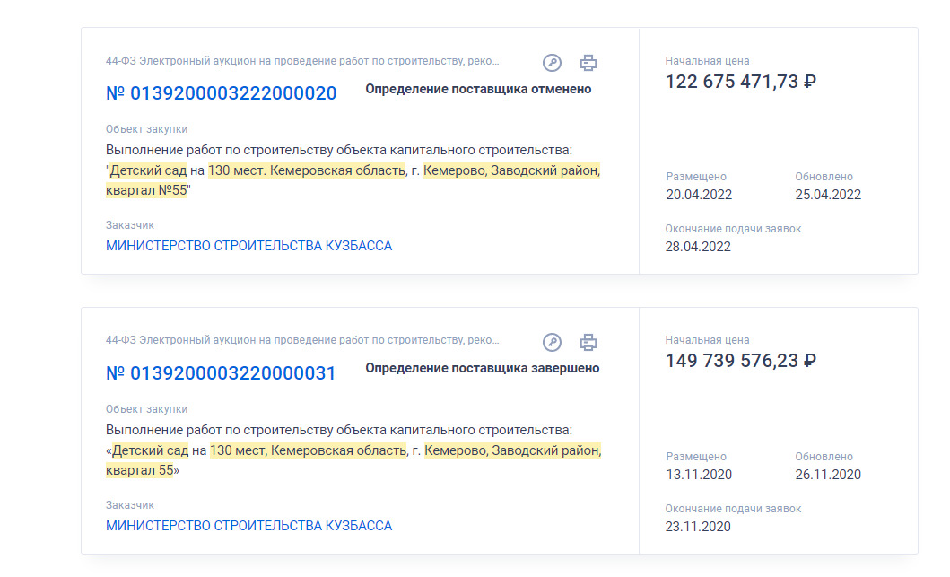This screenshot has width=950, height=577.
Task: Click truncated 44-ФЗ auction heading in first card
Action: pyautogui.click(x=302, y=61)
